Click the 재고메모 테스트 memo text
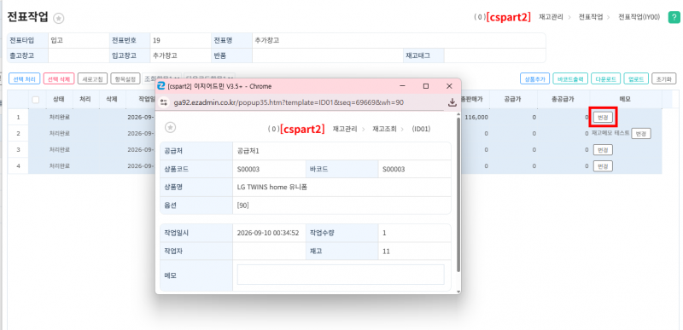683x330 pixels. [x=610, y=133]
